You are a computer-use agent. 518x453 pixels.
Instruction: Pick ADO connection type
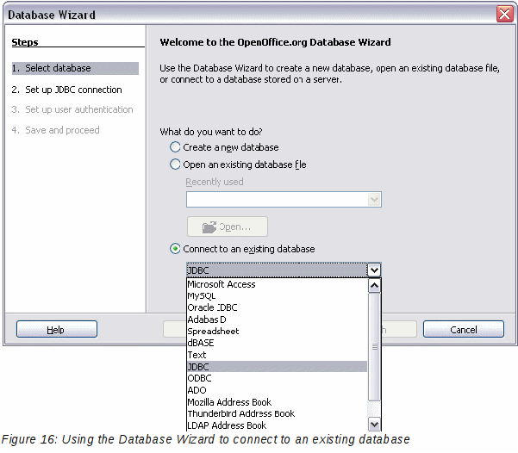click(277, 390)
